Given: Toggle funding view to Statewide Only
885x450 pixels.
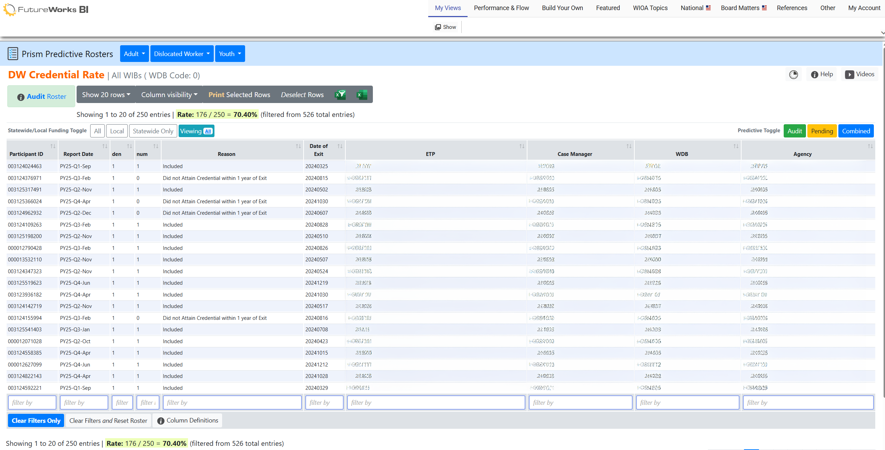Looking at the screenshot, I should 153,131.
